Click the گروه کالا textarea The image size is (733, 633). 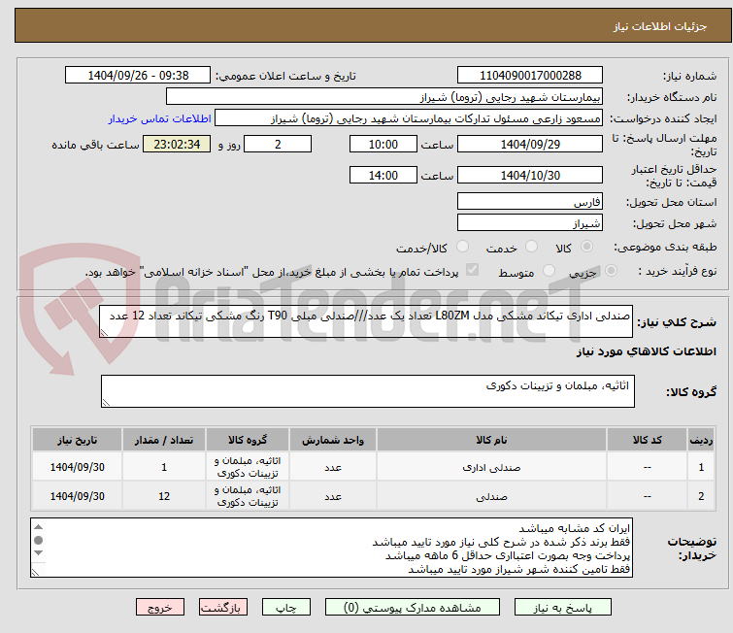click(367, 391)
